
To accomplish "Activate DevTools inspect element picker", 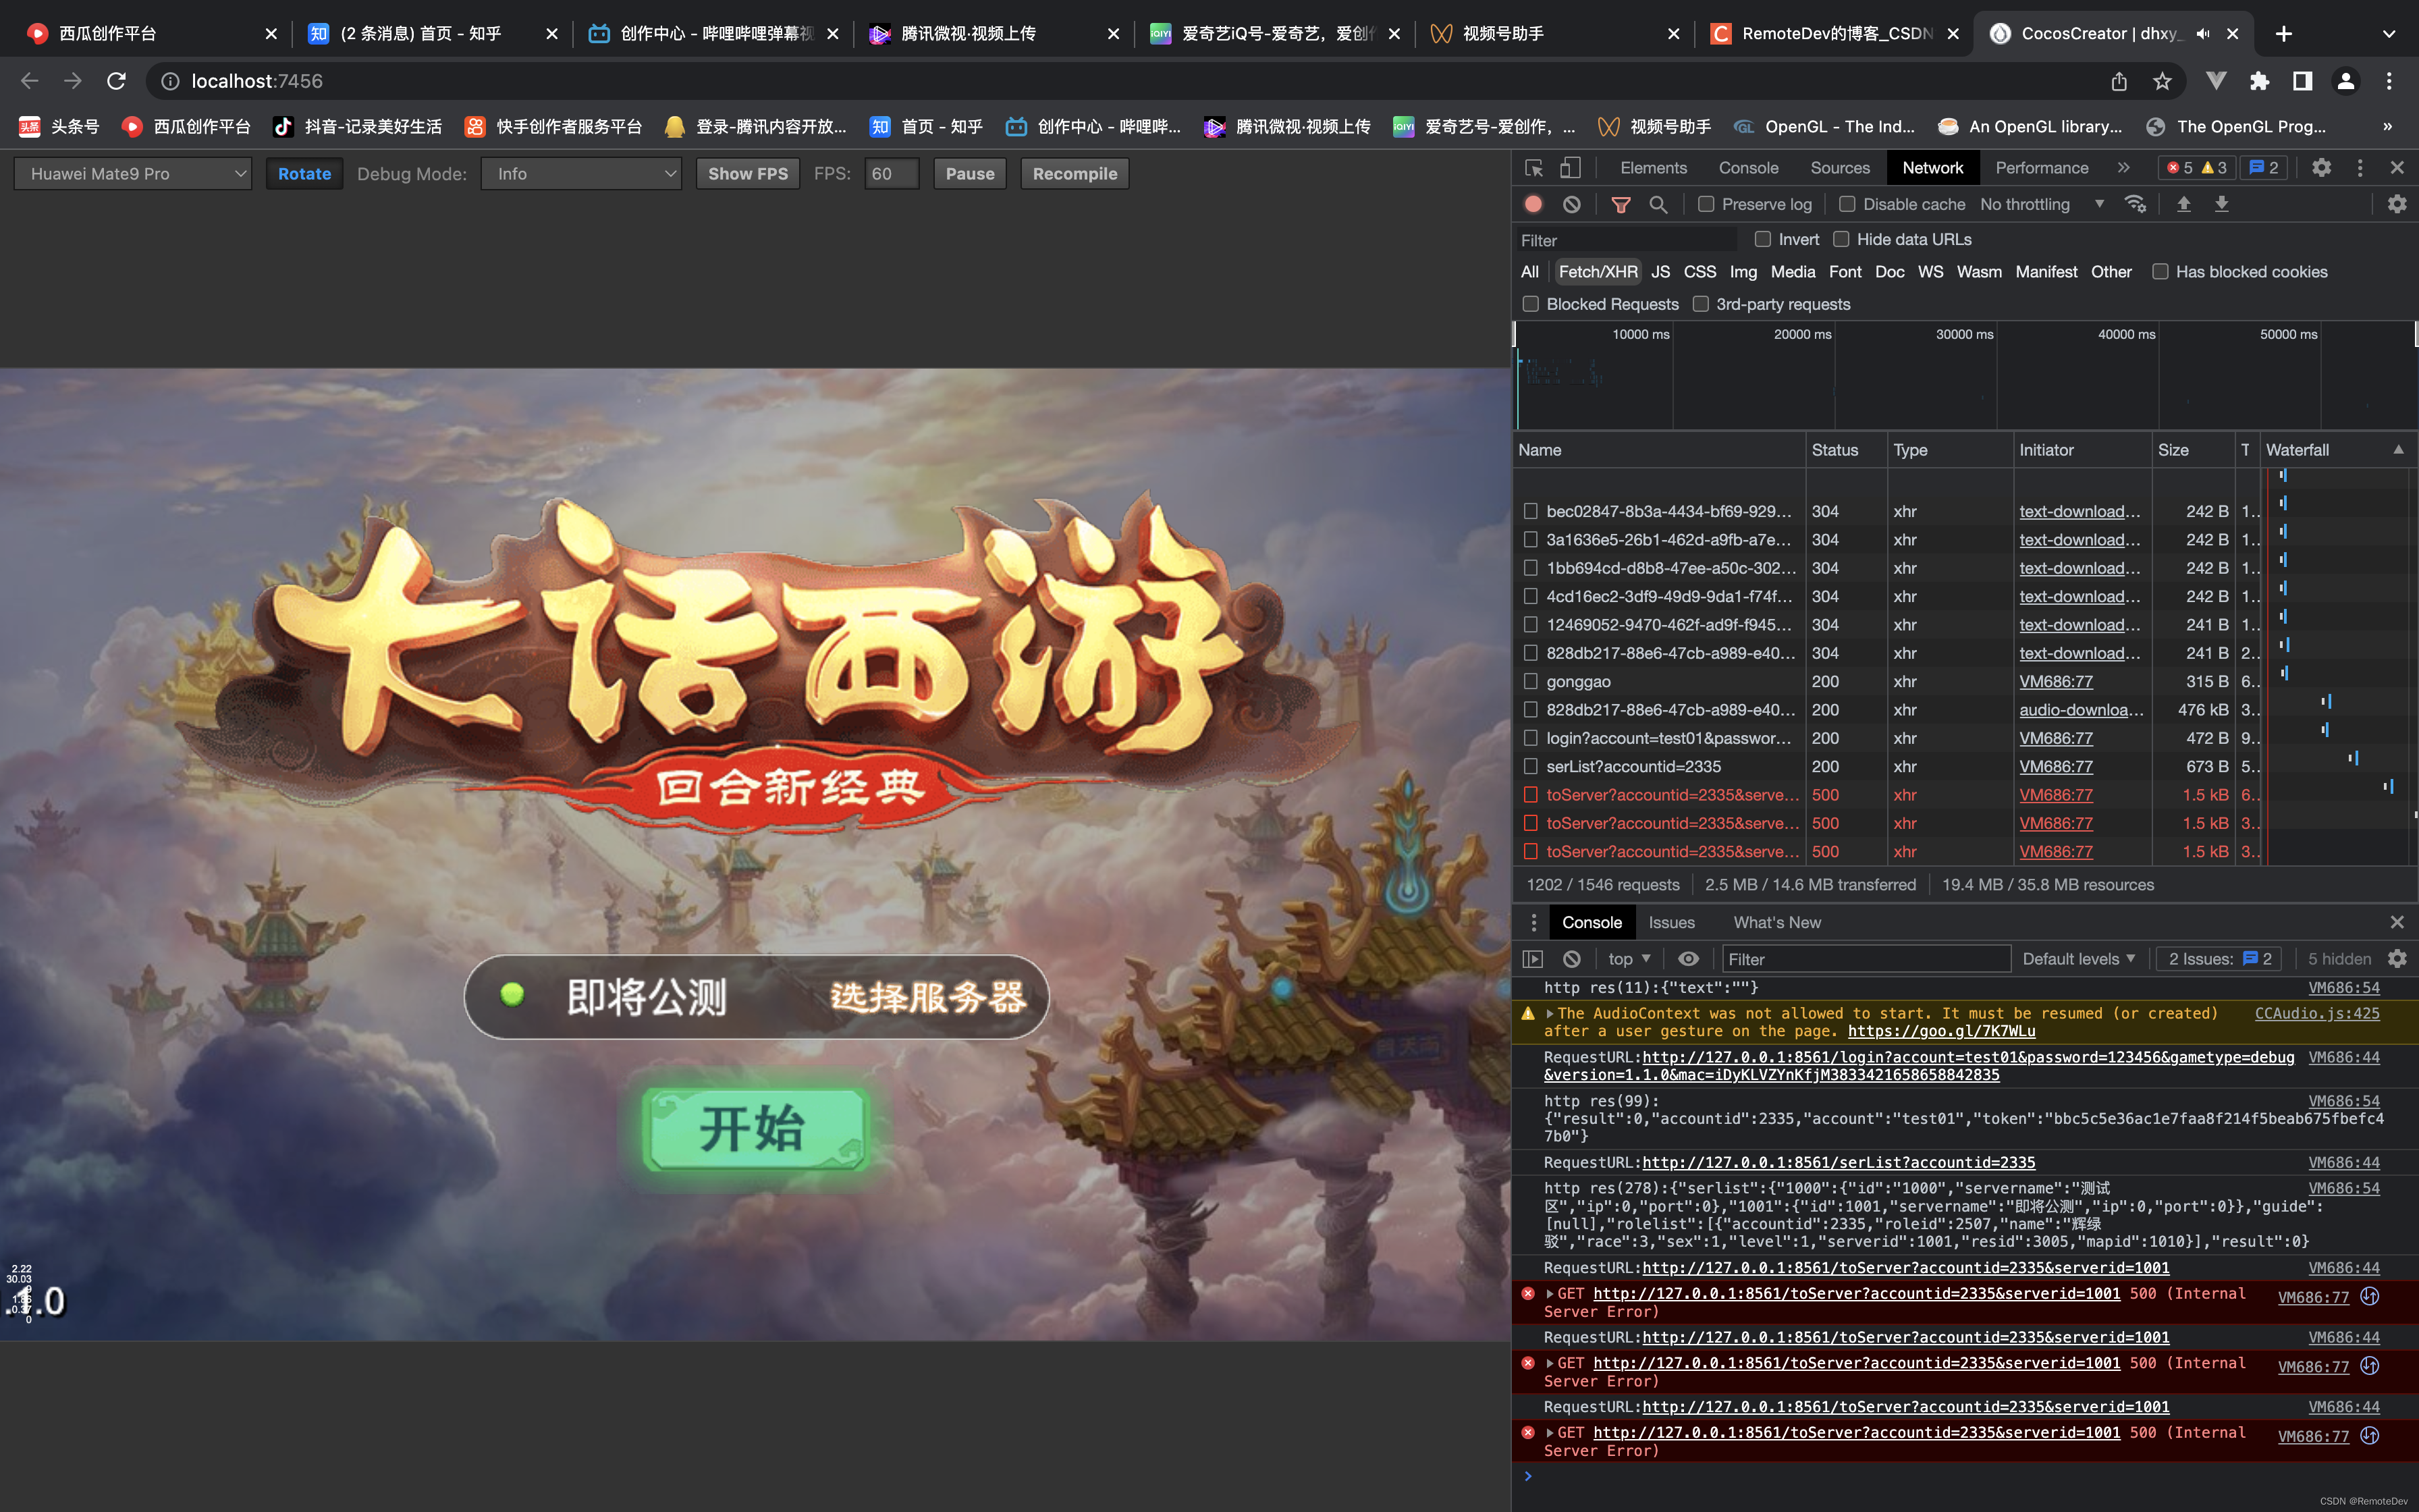I will 1533,168.
